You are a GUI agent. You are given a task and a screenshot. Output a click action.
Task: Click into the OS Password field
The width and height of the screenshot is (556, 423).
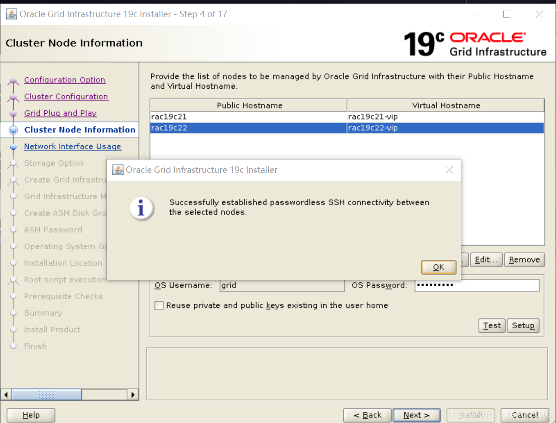pos(477,286)
